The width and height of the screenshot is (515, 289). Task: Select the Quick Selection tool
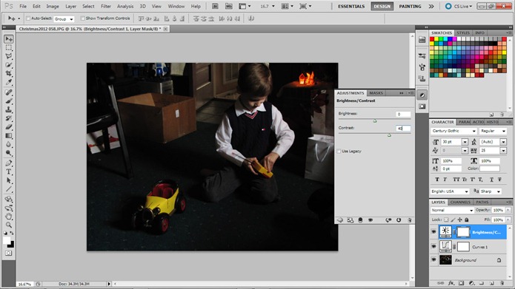pos(9,65)
